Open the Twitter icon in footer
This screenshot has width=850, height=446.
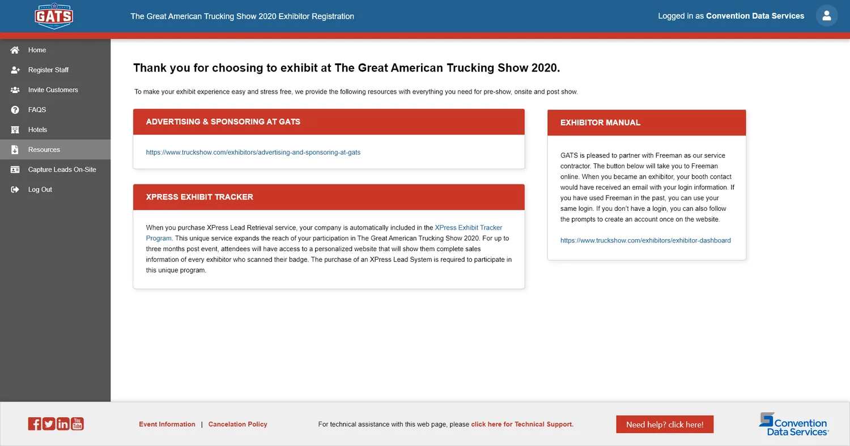[x=49, y=423]
